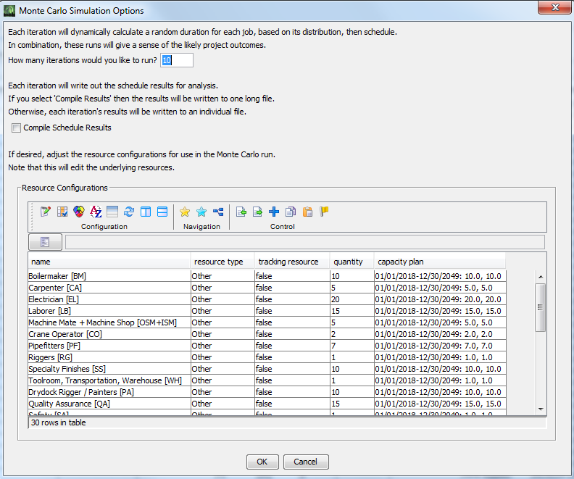Click the vertical split pane icon

coord(146,212)
